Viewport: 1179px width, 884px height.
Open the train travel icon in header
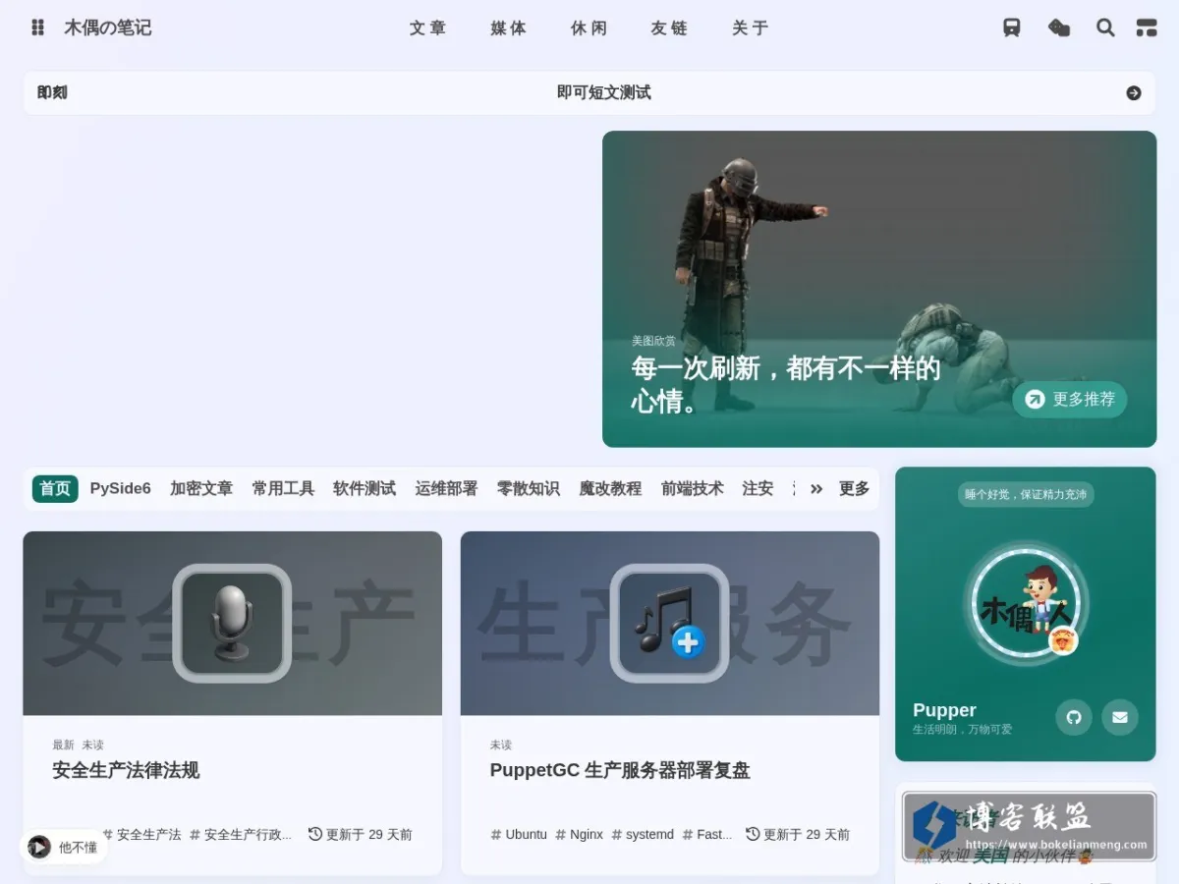[x=1012, y=28]
